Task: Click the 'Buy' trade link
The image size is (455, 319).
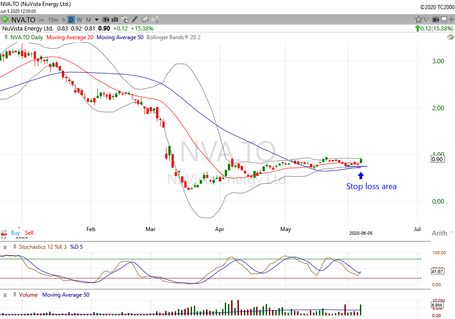Action: 15,233
